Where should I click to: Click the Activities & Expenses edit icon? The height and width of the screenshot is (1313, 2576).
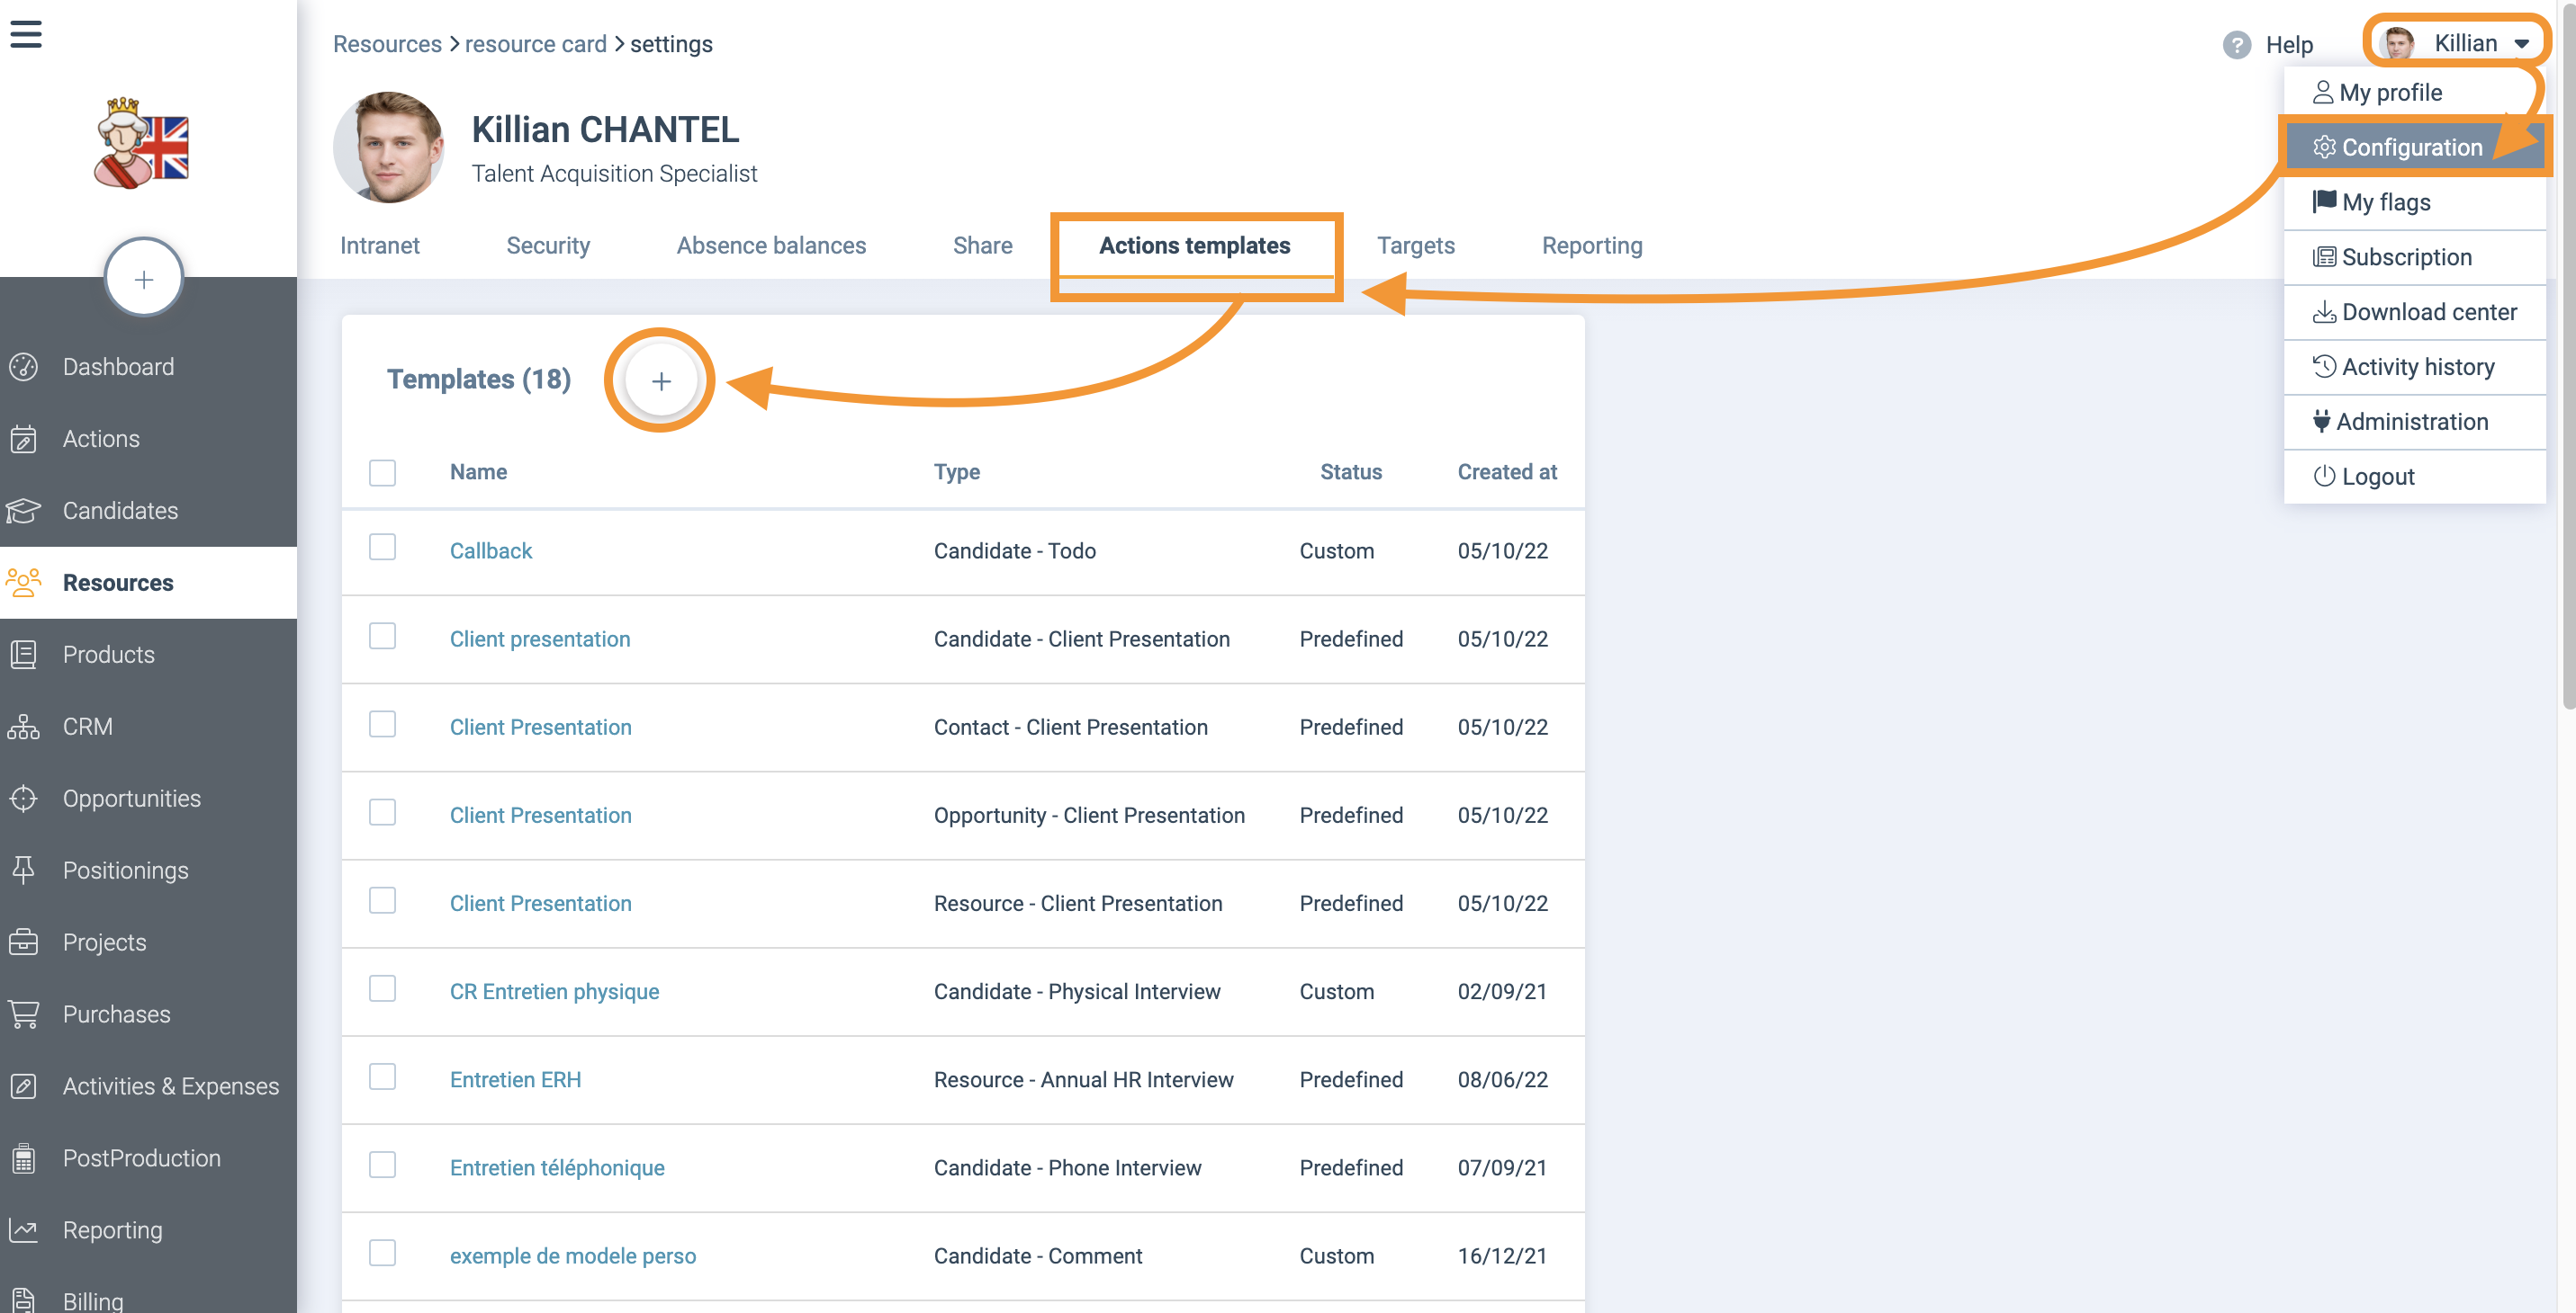click(23, 1086)
